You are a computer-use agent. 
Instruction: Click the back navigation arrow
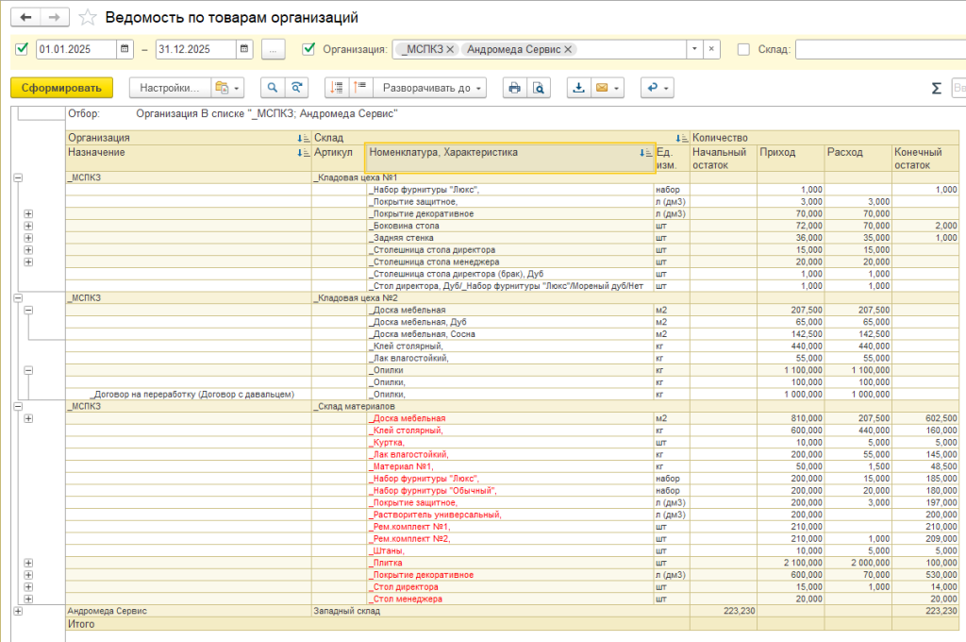[25, 18]
